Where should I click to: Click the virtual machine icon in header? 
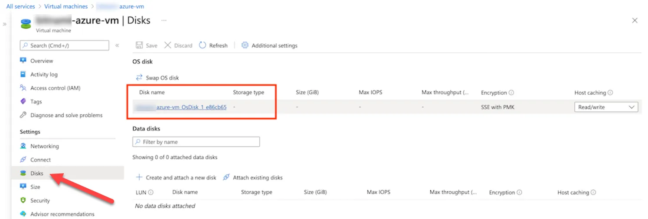(26, 23)
